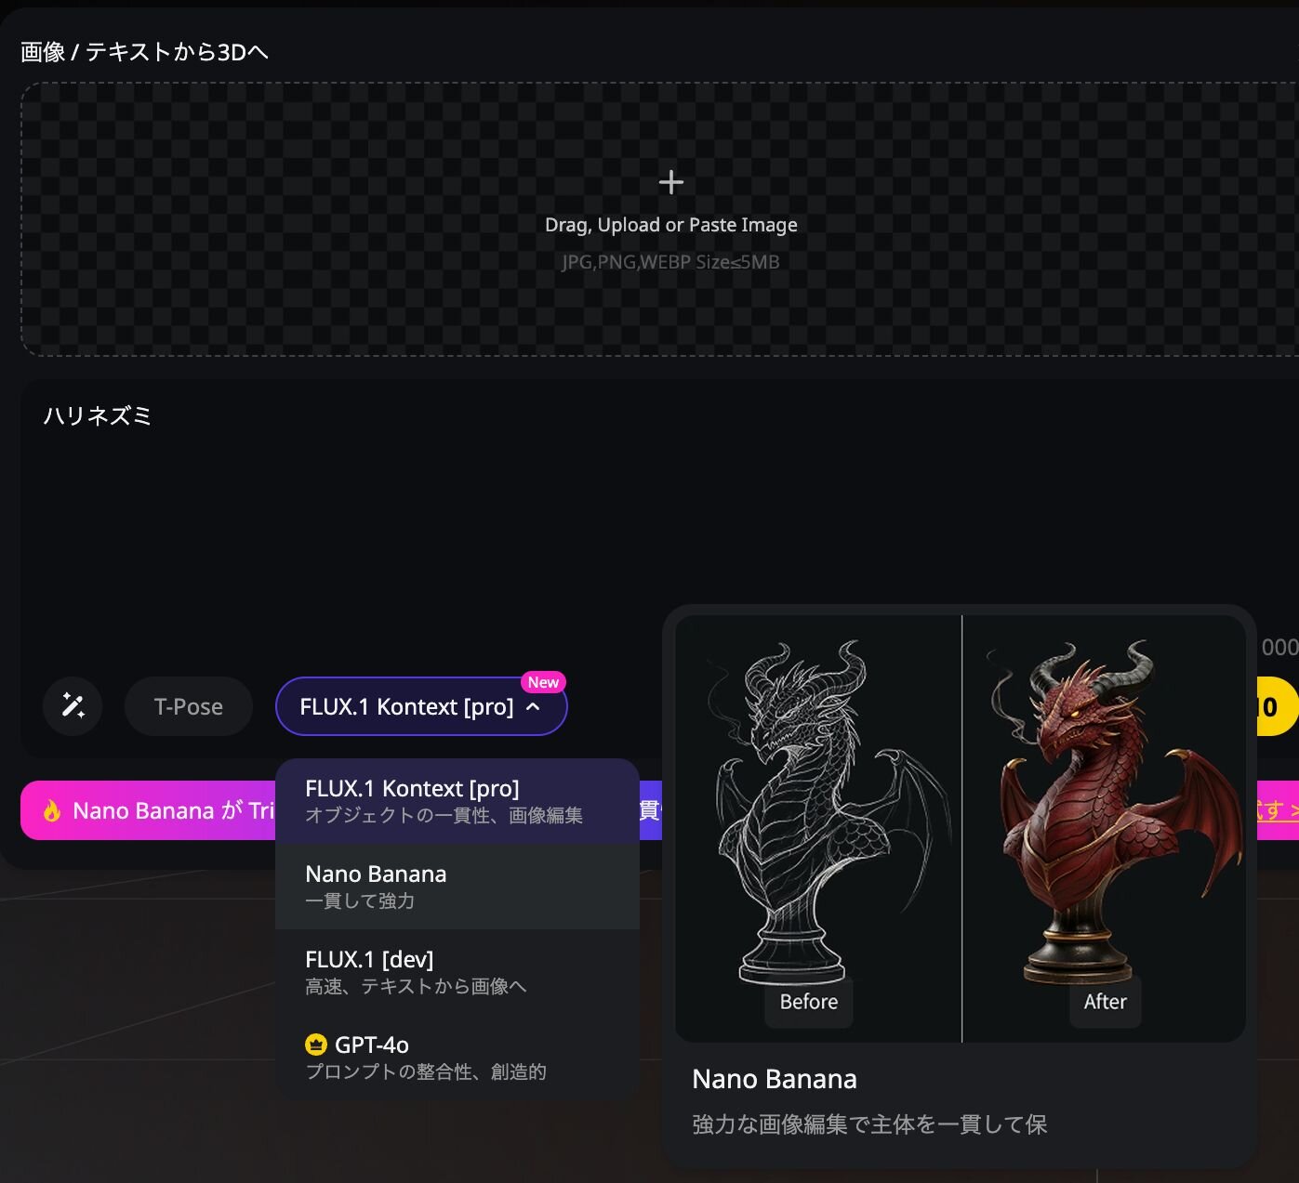Click the crown icon next to GPT-4o
Screen dimensions: 1299x1183
316,1045
